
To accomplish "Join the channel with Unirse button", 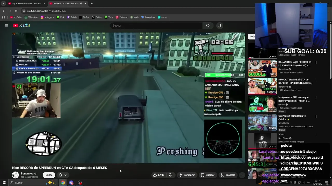I will [49, 175].
